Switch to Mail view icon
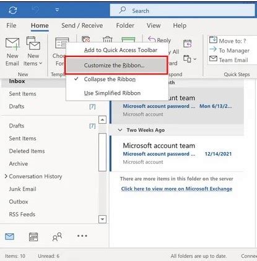257x261 pixels. tap(9, 236)
